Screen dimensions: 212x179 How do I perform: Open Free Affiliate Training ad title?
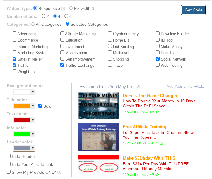pos(144,127)
